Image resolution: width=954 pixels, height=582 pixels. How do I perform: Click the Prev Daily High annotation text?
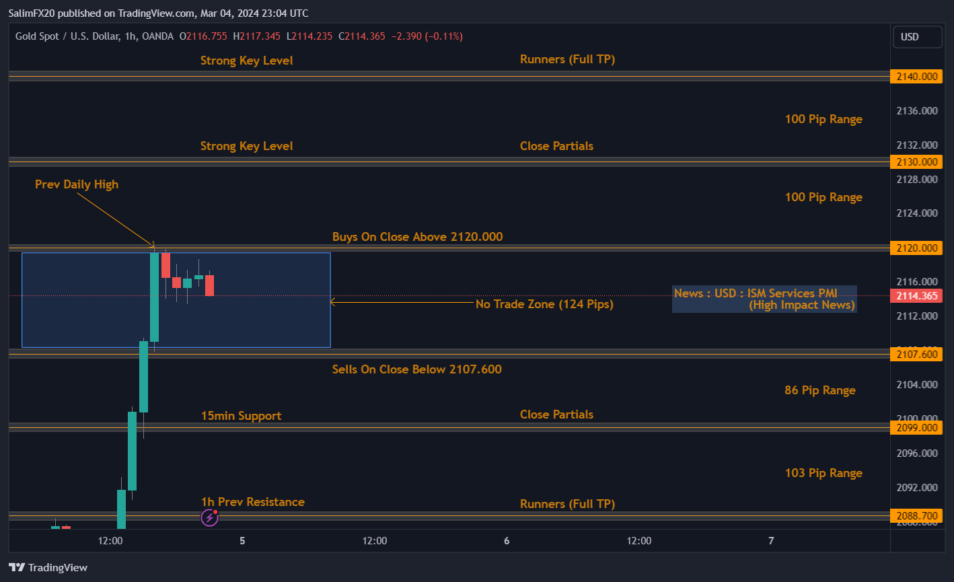point(76,184)
